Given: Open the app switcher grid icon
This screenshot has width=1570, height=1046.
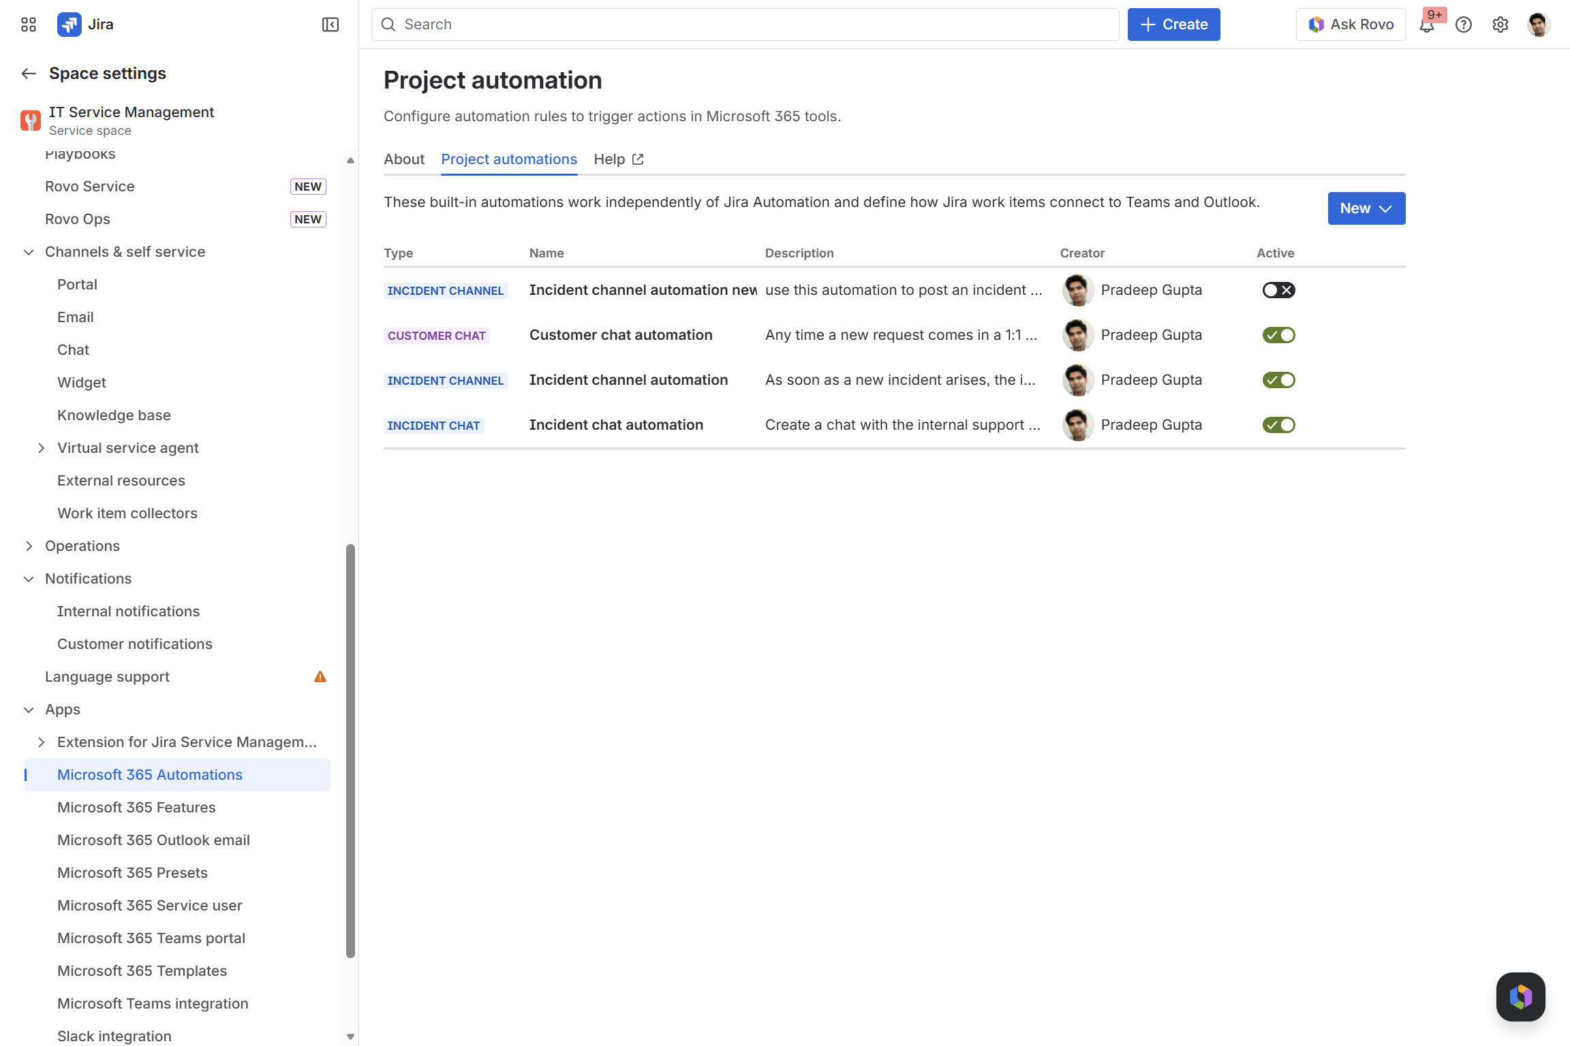Looking at the screenshot, I should pyautogui.click(x=28, y=25).
